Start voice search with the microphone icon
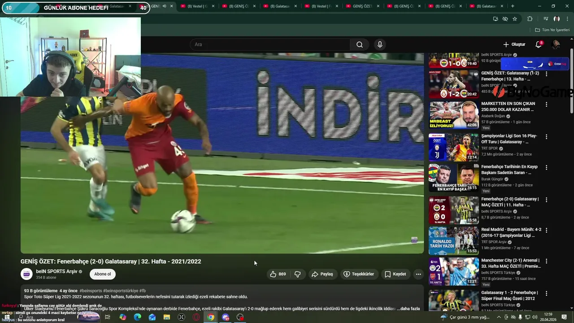The width and height of the screenshot is (574, 323). pyautogui.click(x=380, y=44)
